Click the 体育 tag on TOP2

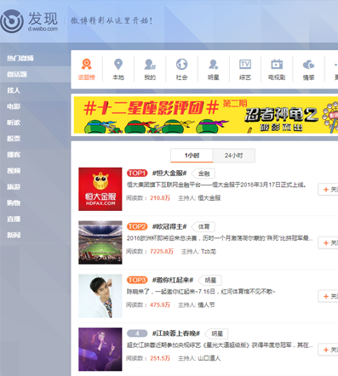(203, 227)
